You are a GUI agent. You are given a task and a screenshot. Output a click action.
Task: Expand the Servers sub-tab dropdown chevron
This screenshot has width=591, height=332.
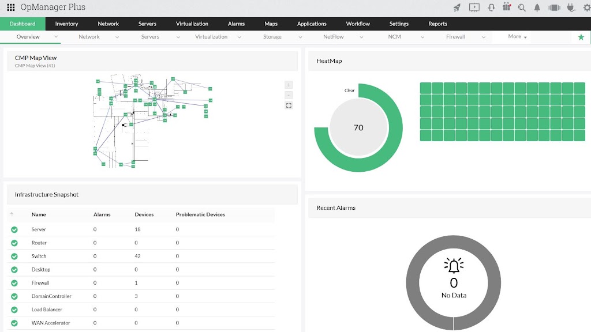click(178, 37)
